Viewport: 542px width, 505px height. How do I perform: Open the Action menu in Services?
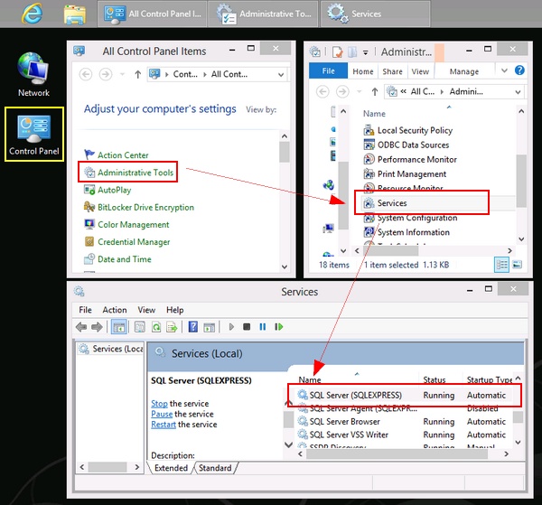click(x=115, y=310)
